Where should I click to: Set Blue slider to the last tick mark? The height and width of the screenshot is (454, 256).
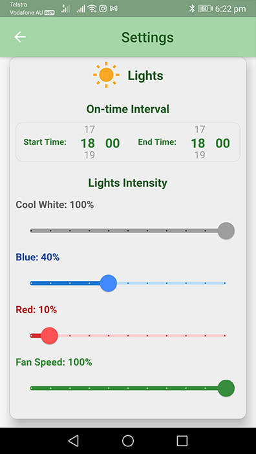click(x=225, y=283)
